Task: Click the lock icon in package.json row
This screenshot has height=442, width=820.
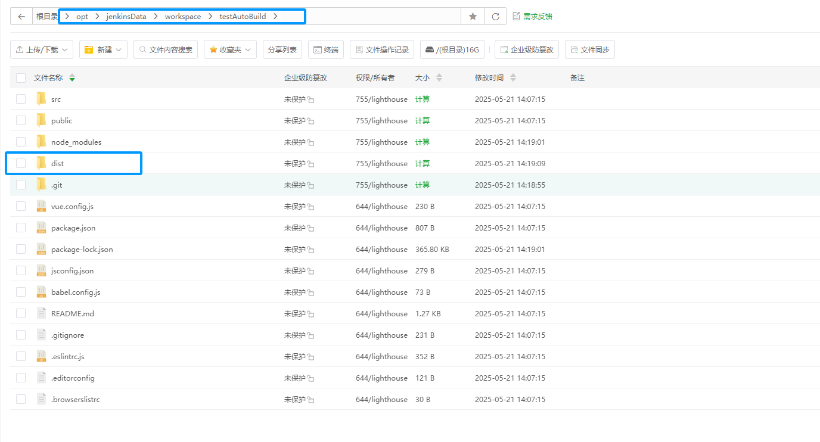Action: [310, 228]
